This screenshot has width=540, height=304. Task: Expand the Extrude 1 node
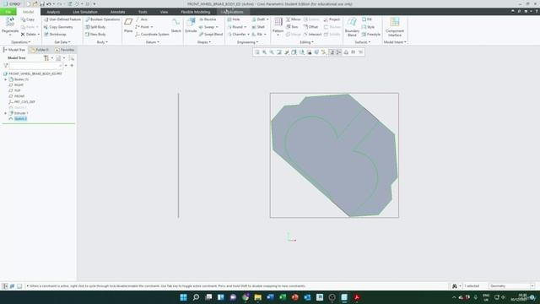click(x=6, y=113)
